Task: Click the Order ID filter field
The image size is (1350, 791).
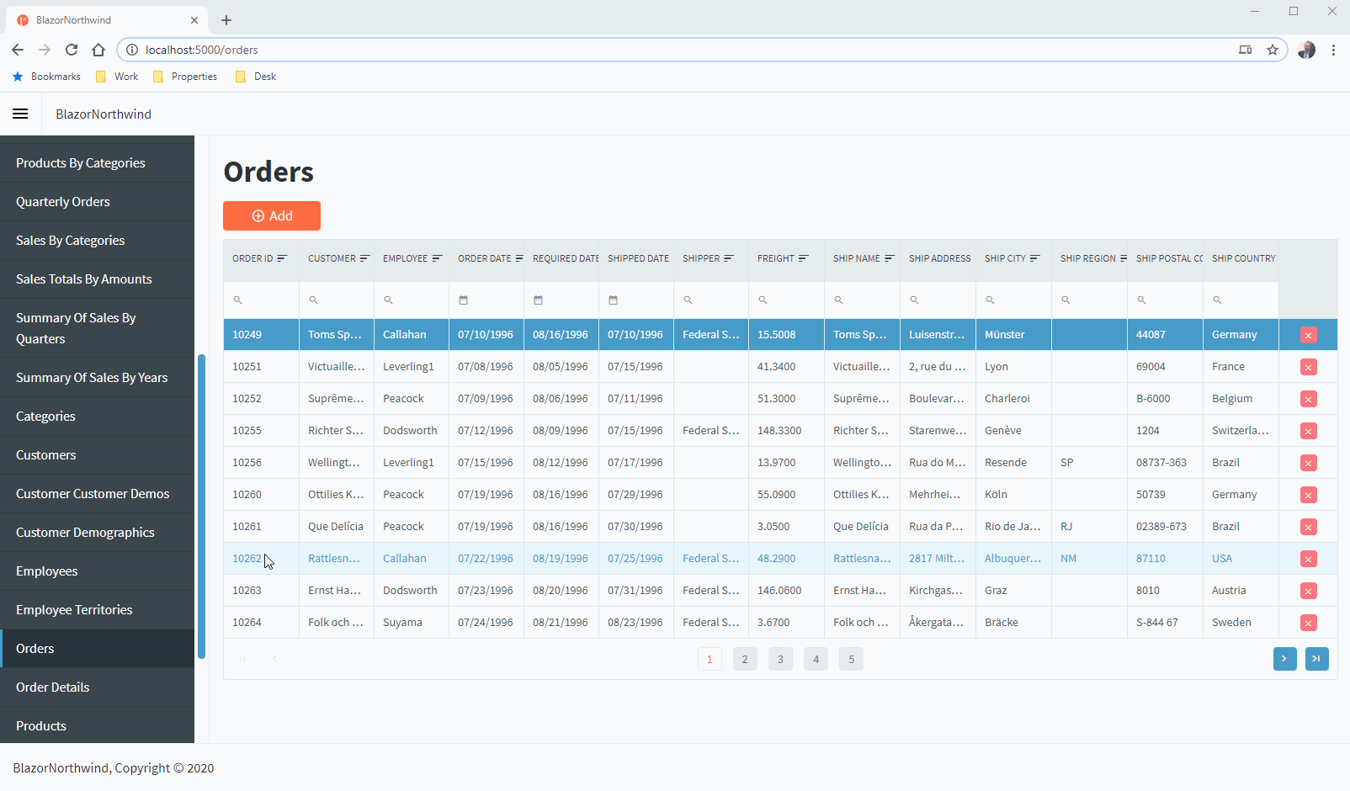Action: (x=261, y=300)
